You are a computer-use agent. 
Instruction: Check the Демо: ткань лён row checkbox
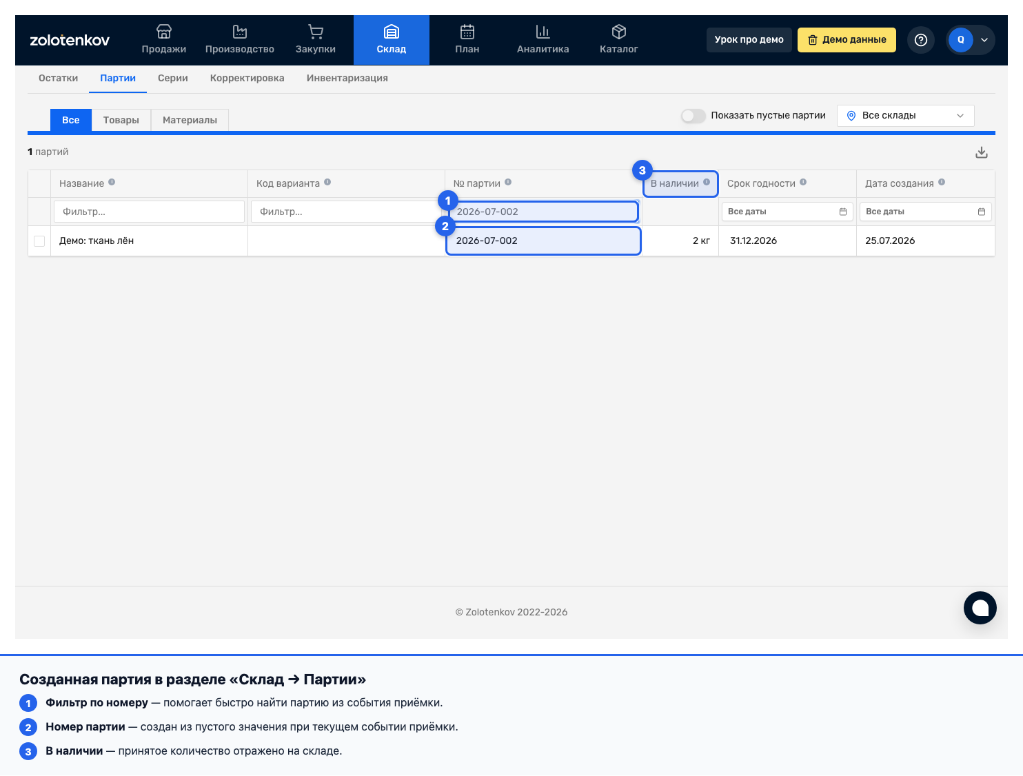[x=39, y=241]
